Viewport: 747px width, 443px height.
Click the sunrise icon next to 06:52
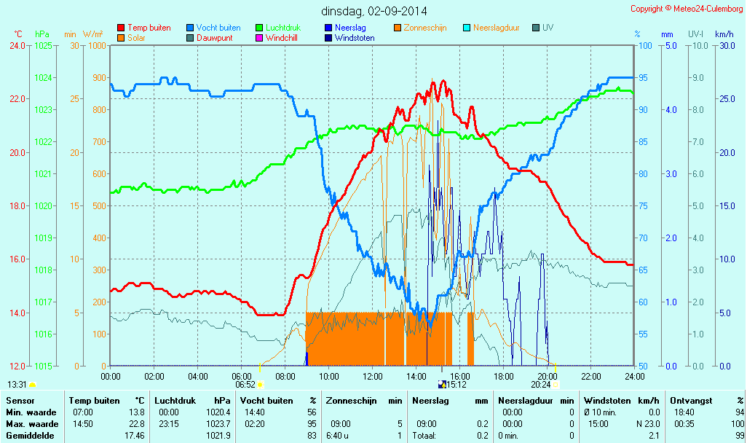tap(260, 385)
